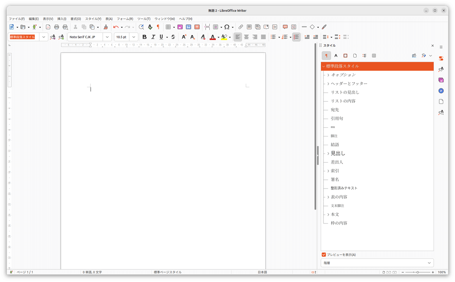455x282 pixels.
Task: Open 階層 filter dropdown in Styles
Action: 377,263
